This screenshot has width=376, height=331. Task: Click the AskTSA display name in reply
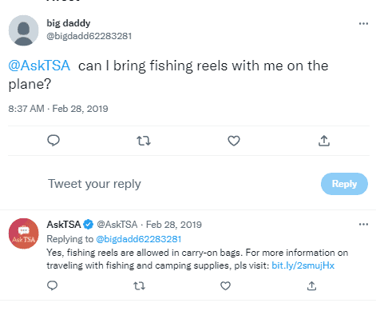[x=64, y=225]
